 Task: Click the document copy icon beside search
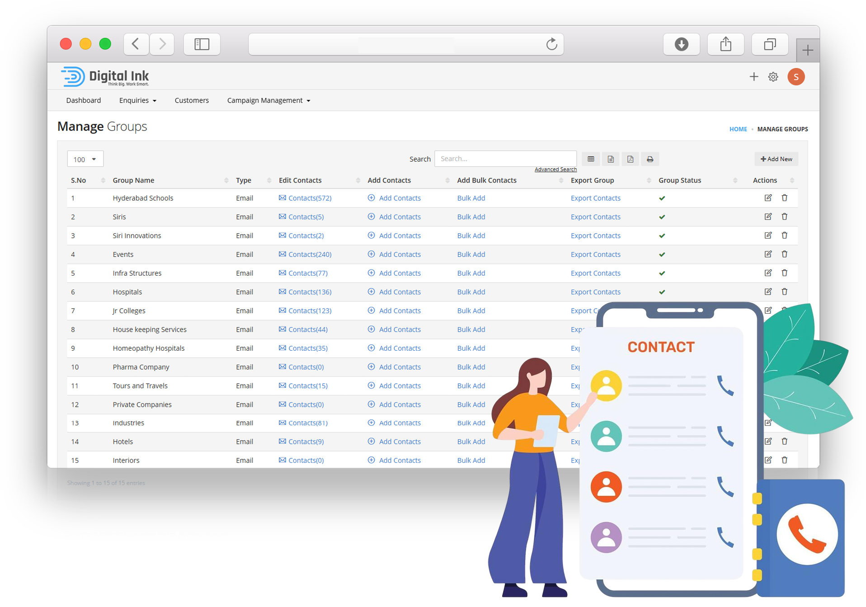pyautogui.click(x=611, y=159)
